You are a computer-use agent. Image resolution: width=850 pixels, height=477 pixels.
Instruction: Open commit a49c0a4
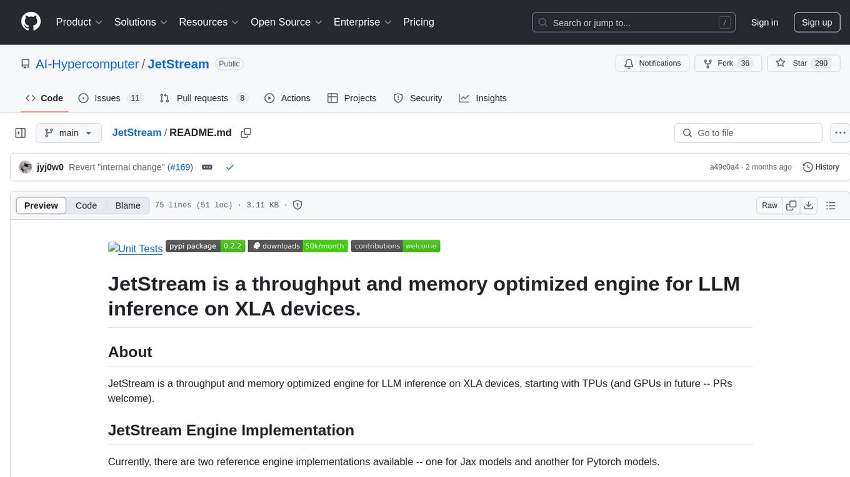coord(724,167)
